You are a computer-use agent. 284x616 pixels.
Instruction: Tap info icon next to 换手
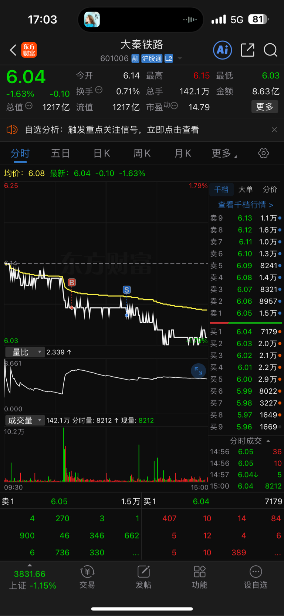(x=99, y=90)
